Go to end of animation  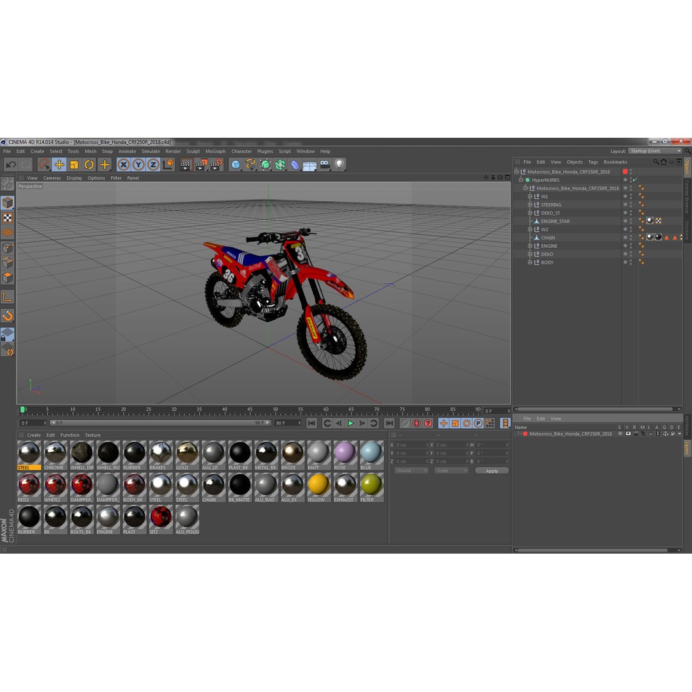[x=389, y=424]
